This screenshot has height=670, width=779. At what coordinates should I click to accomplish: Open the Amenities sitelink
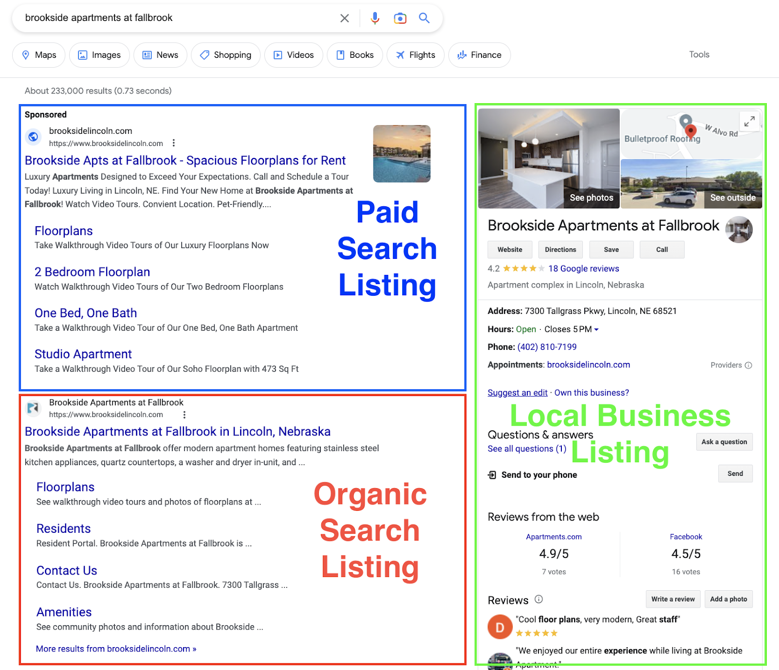pos(64,612)
